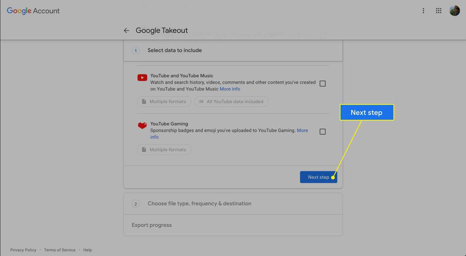
Task: Click the Google Account logo
Action: pos(33,11)
